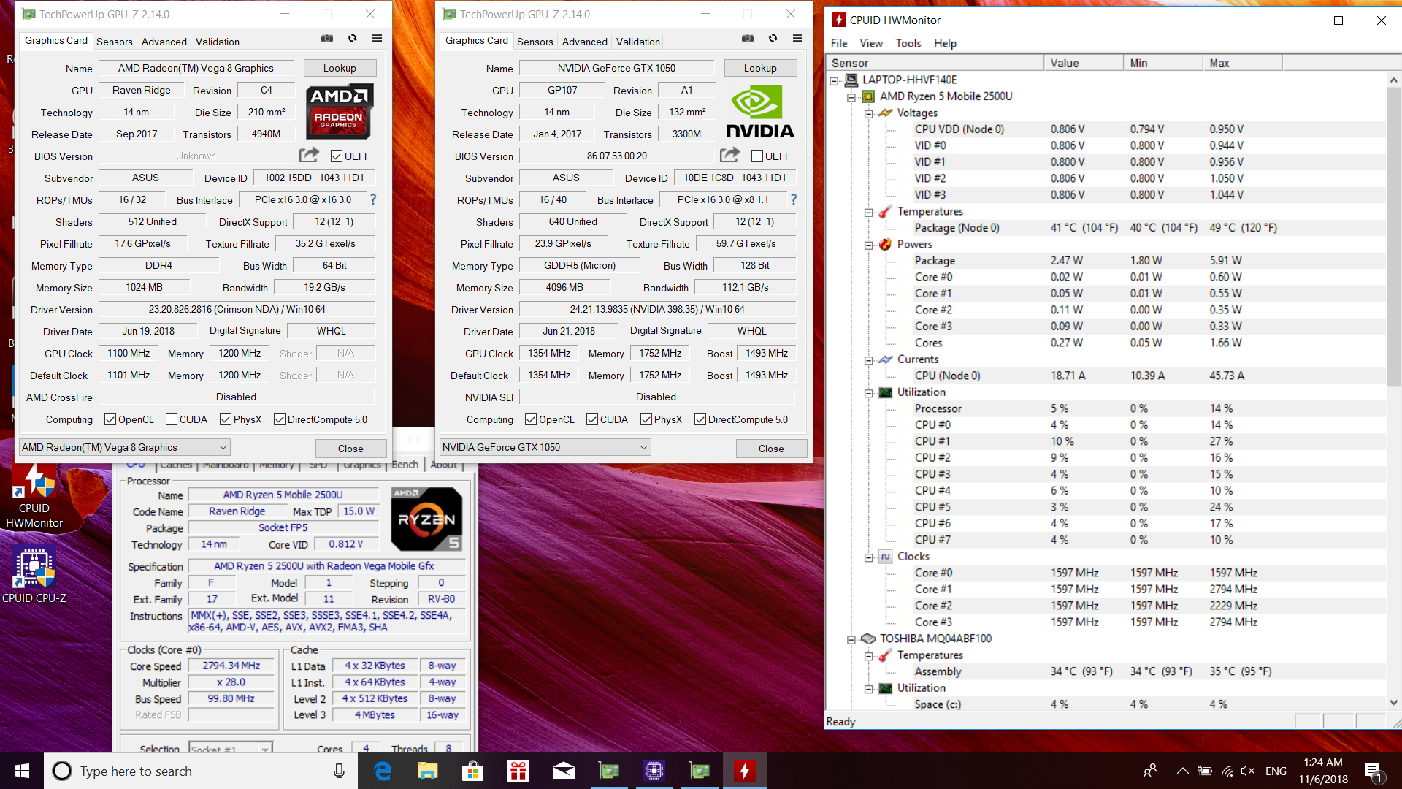Image resolution: width=1402 pixels, height=789 pixels.
Task: Click the taskbar clock and date
Action: pyautogui.click(x=1323, y=771)
